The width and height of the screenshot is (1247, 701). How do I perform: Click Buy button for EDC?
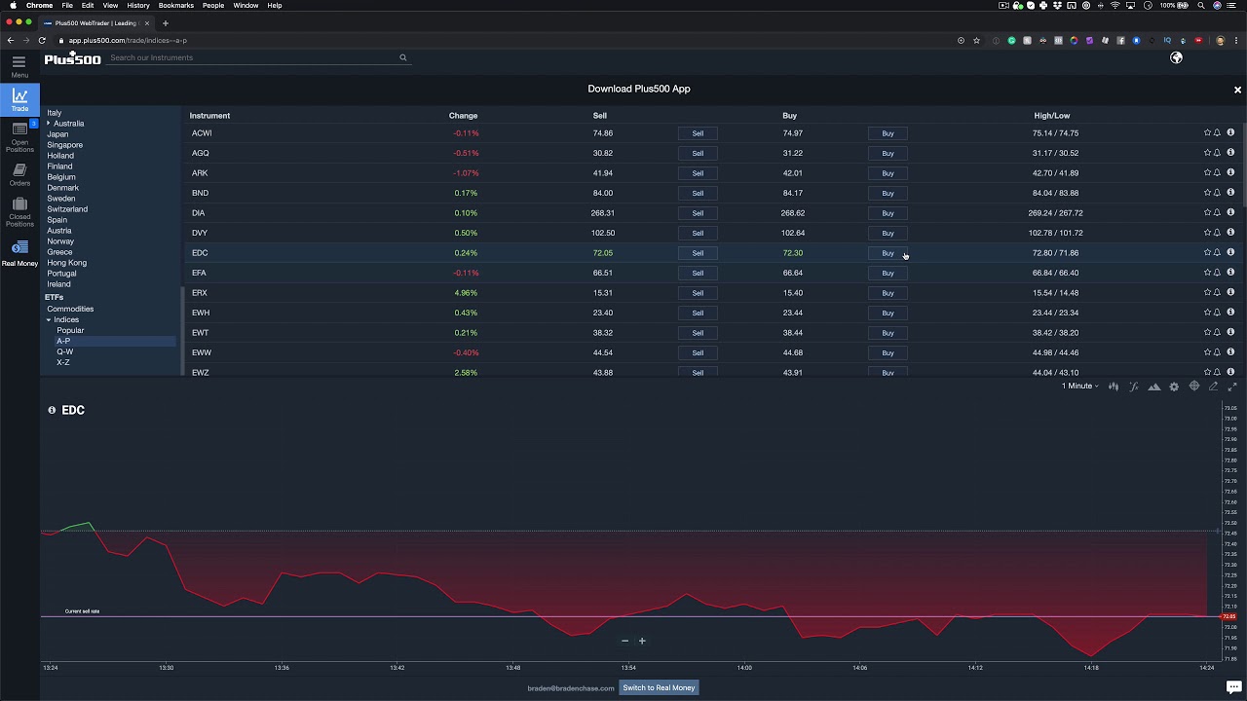click(888, 253)
